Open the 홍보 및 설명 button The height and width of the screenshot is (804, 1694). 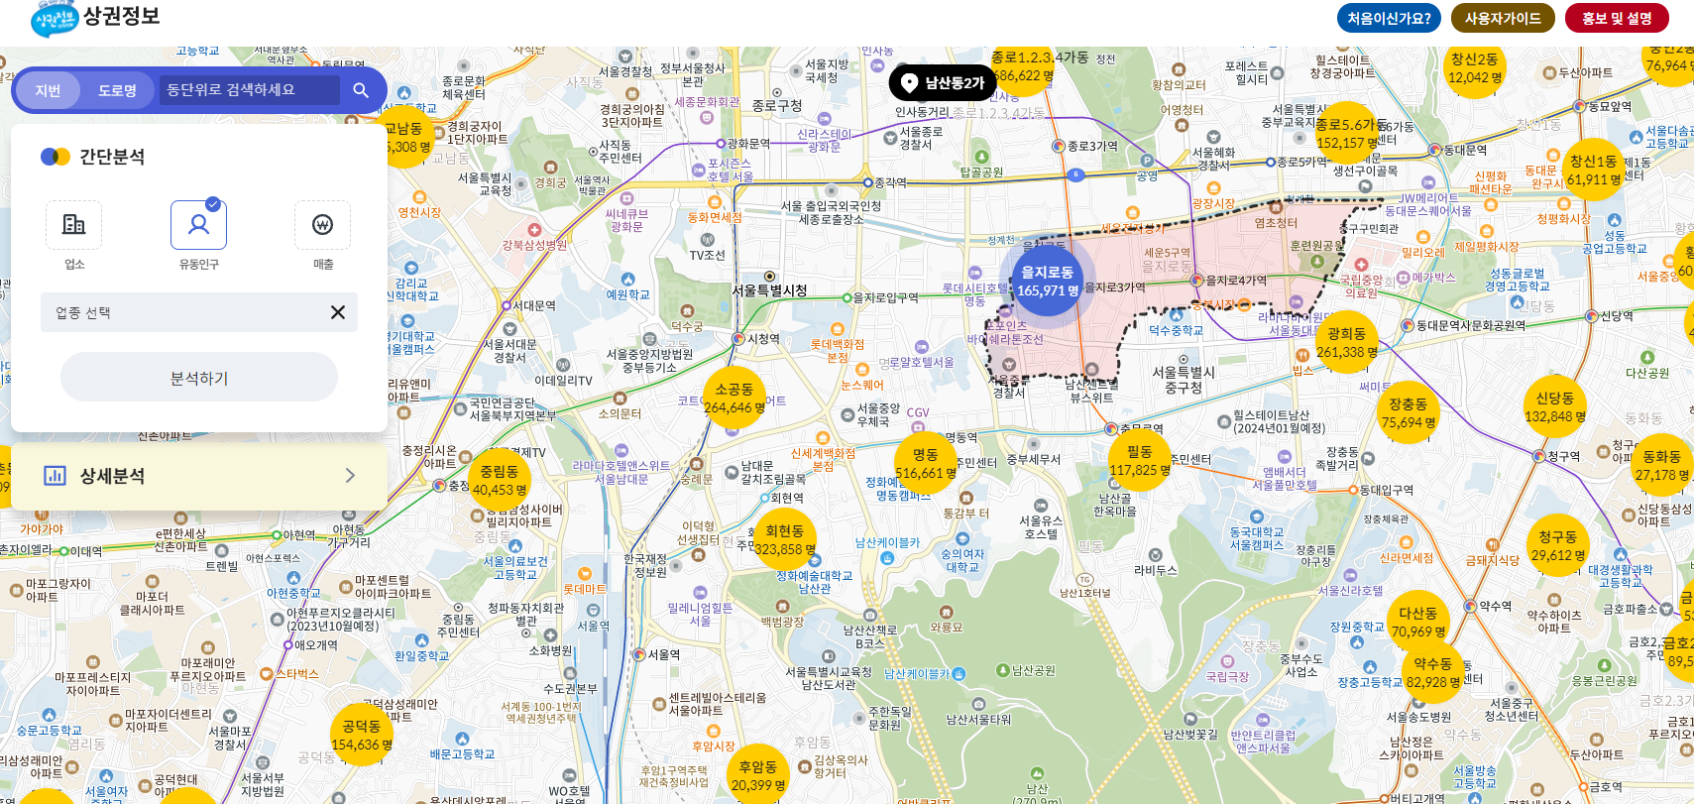1617,18
